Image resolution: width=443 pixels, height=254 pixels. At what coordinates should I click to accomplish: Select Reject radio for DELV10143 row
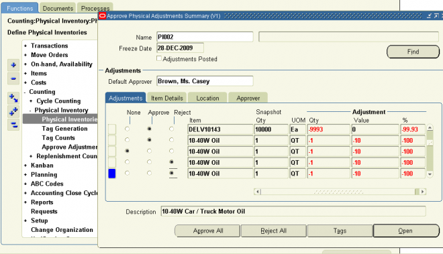tap(171, 129)
